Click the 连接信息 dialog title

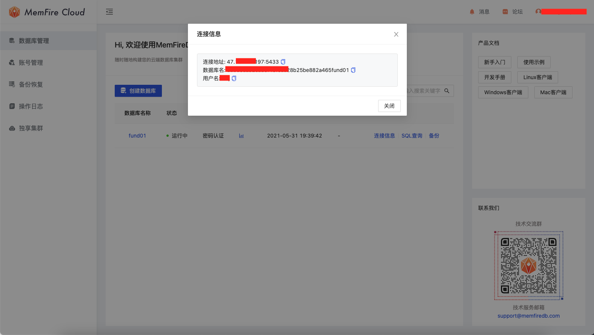click(x=209, y=34)
